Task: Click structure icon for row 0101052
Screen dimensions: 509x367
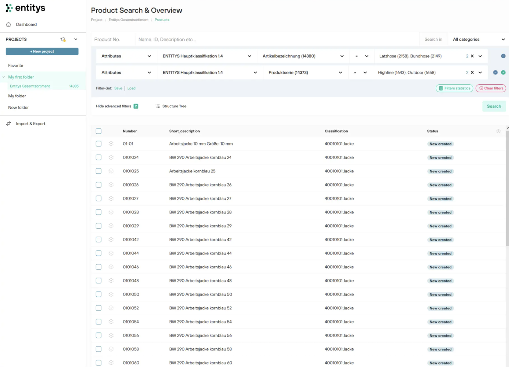Action: 111,308
